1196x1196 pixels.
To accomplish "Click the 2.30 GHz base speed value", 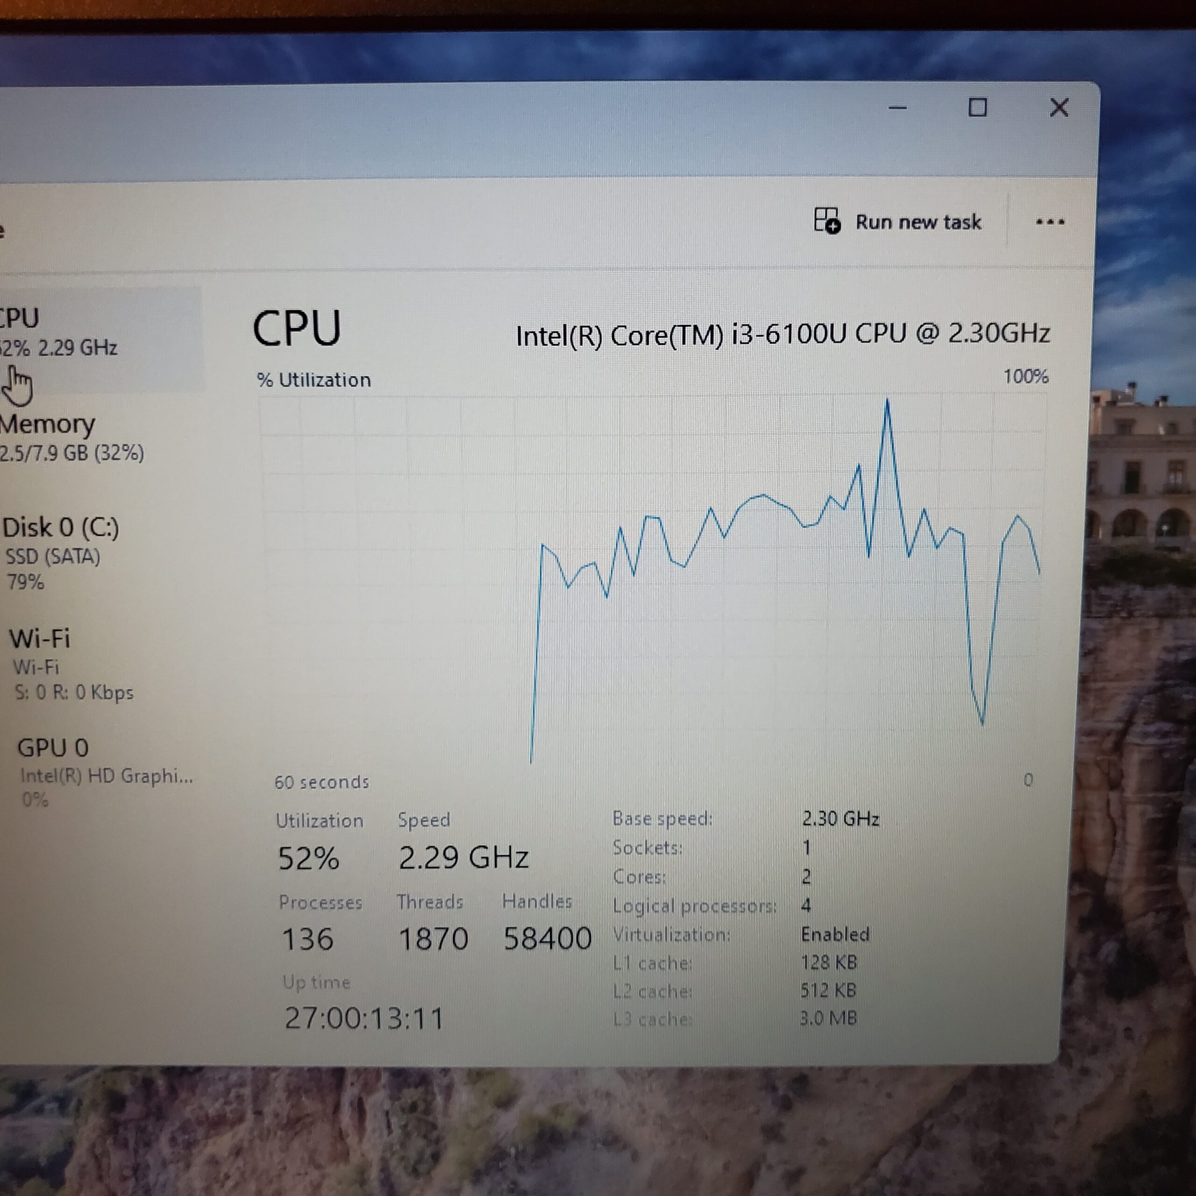I will [840, 819].
